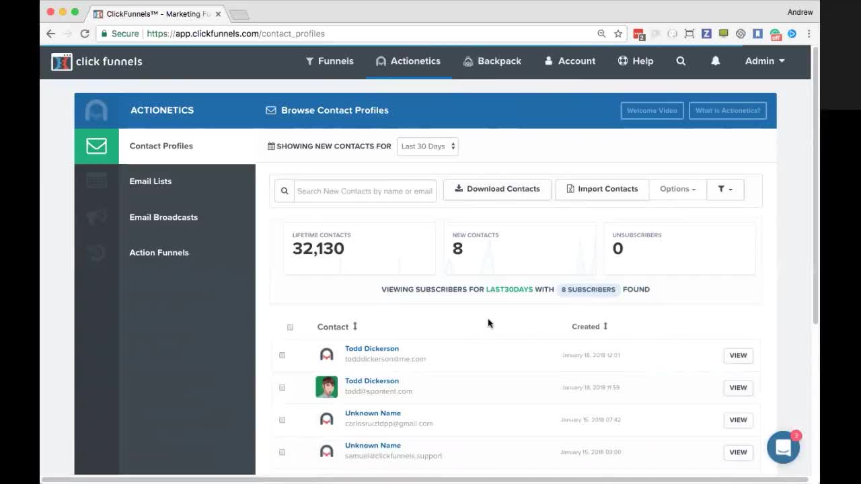The image size is (861, 484).
Task: Open the search magnifier in top navigation
Action: point(681,61)
